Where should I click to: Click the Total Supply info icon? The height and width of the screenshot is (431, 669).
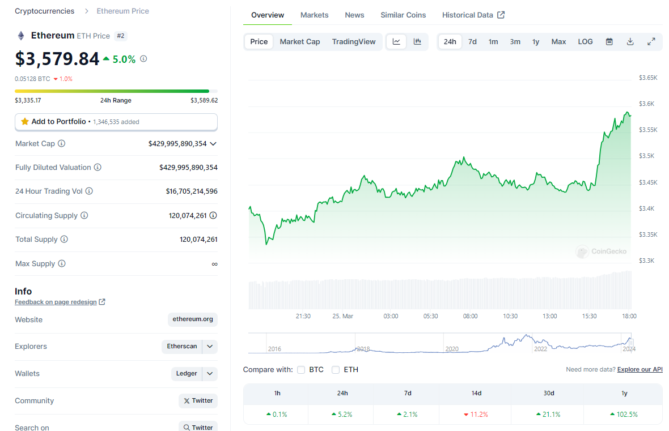[64, 240]
